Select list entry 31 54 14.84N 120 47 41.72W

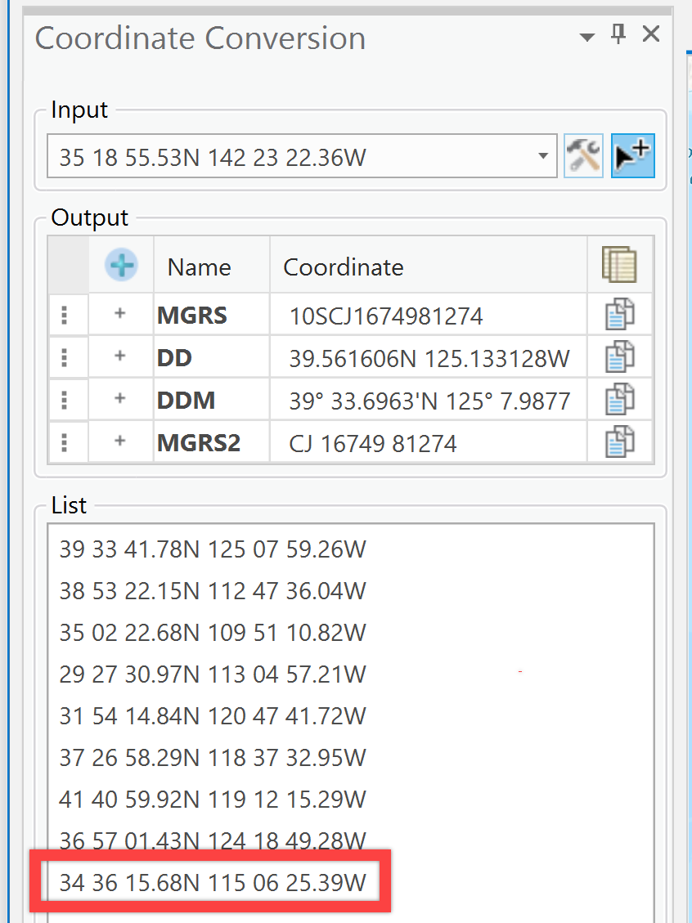point(213,716)
